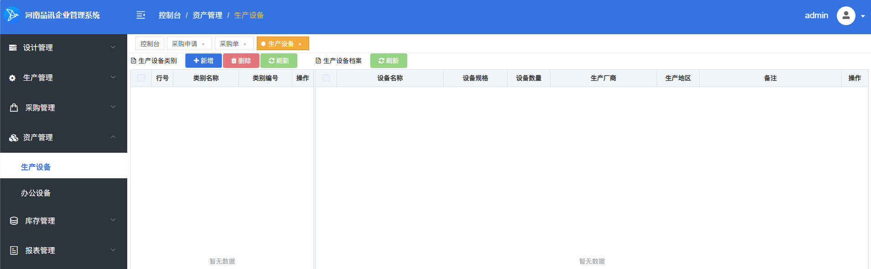The height and width of the screenshot is (269, 871).
Task: Refresh the 生产设备类别 list
Action: click(279, 61)
